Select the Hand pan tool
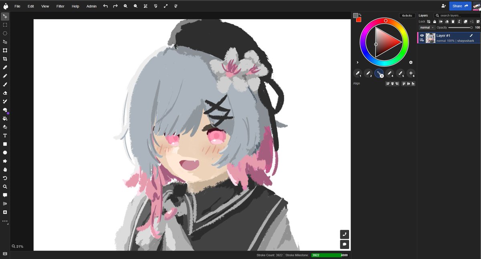This screenshot has height=259, width=481. 5,169
